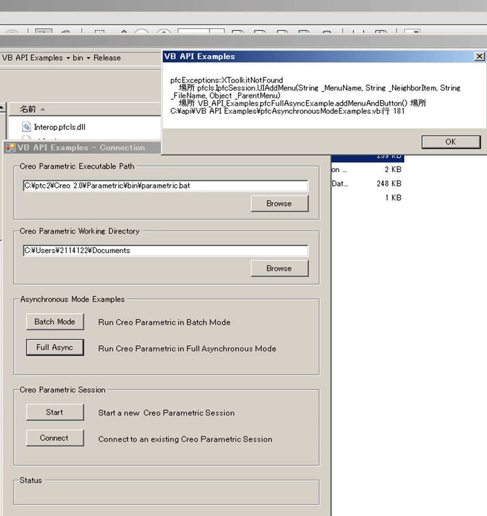Open dropdown after VB API Examples breadcrumb
Screen dimensions: 487x516
tap(68, 58)
